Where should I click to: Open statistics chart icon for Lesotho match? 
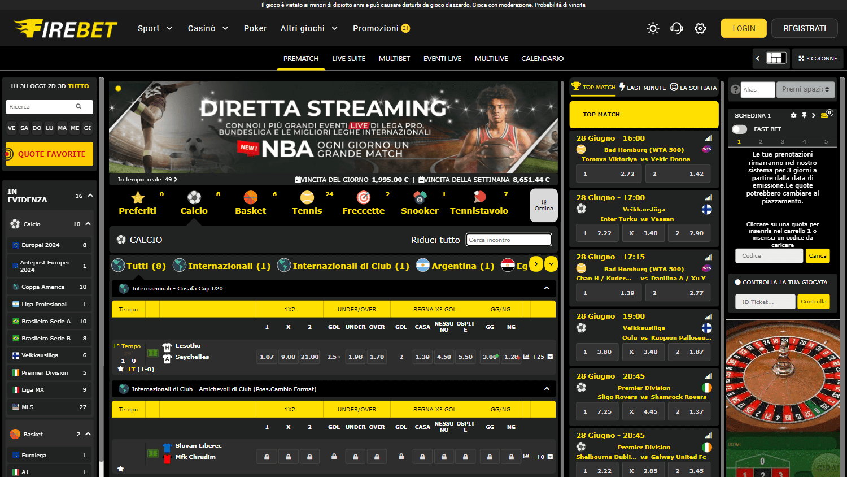click(526, 357)
